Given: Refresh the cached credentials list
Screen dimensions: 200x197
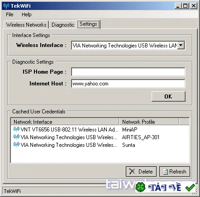Looking at the screenshot, I should [175, 171].
